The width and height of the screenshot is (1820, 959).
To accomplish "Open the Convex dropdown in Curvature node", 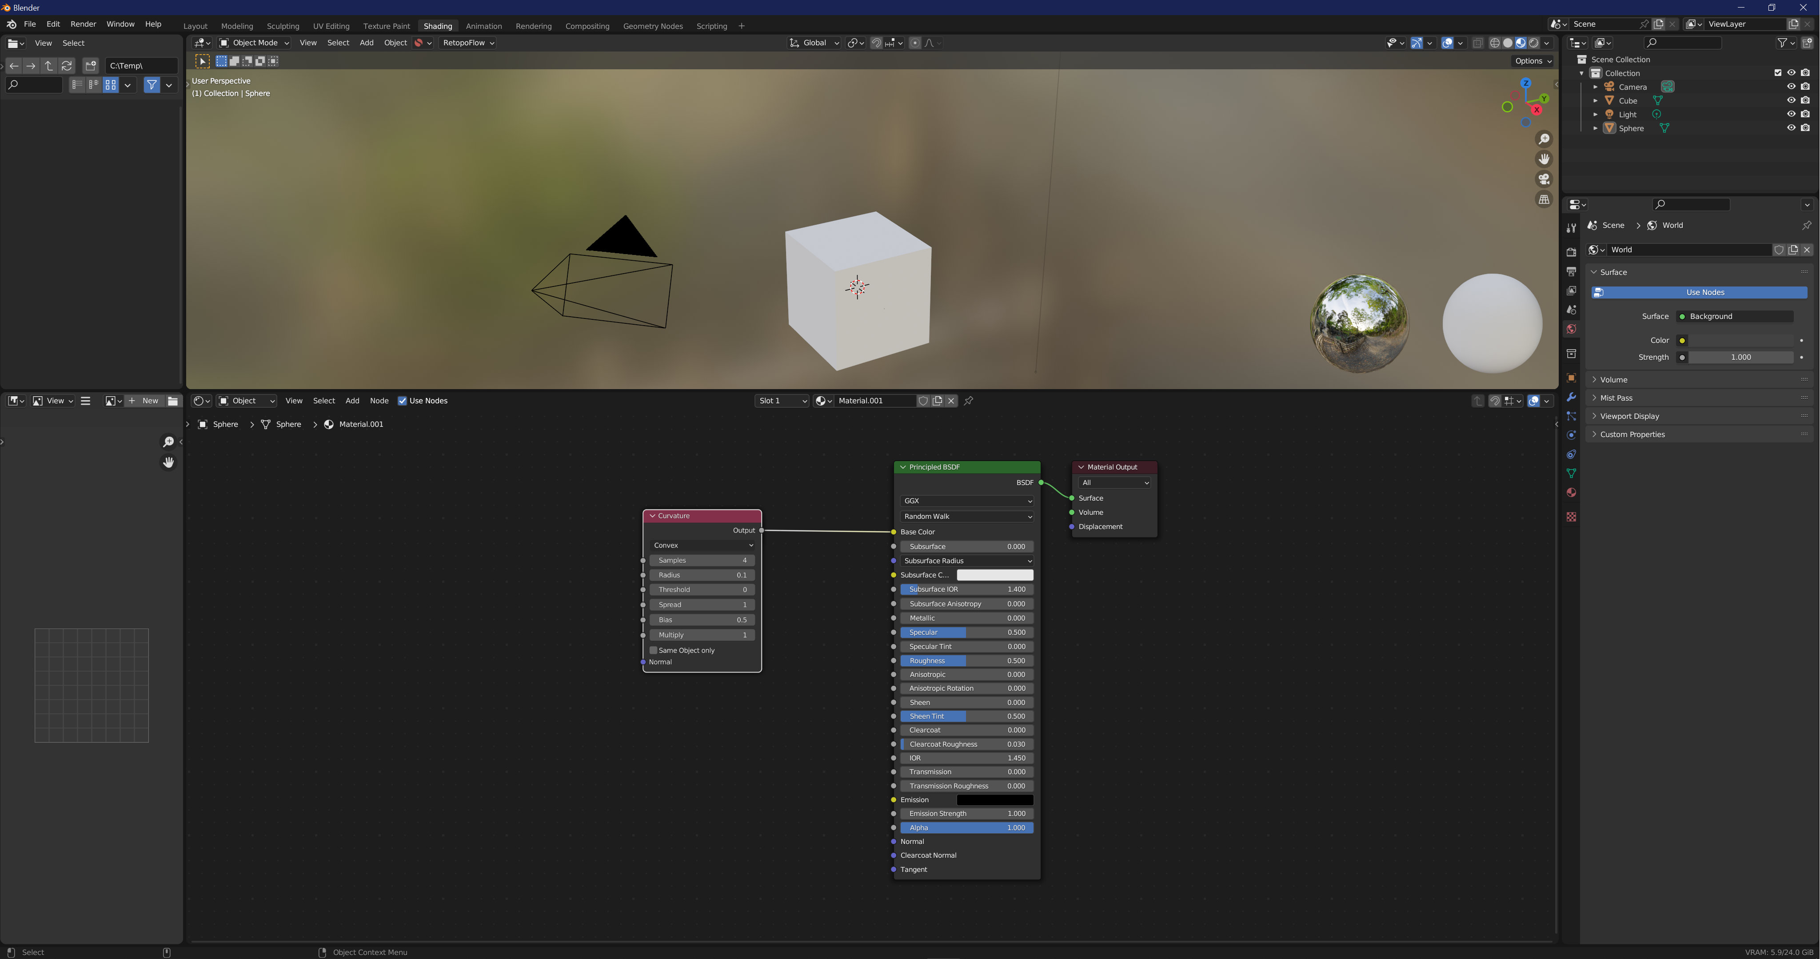I will pos(703,545).
